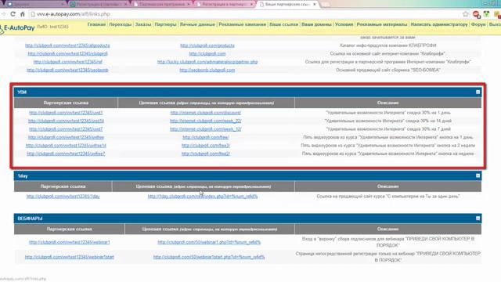Open the Главная menu item
Image resolution: width=501 pixels, height=282 pixels.
click(96, 24)
